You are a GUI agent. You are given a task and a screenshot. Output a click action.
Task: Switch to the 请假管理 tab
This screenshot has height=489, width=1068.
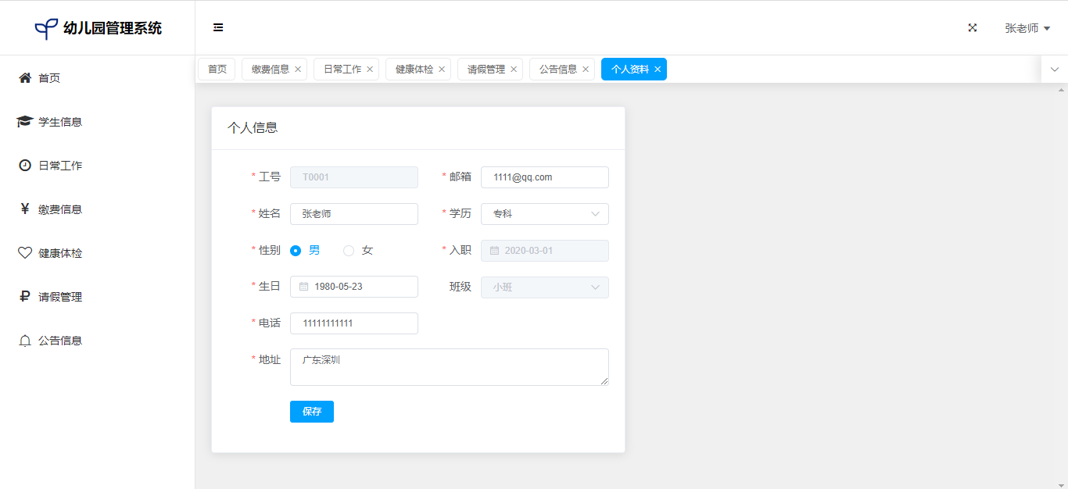pos(486,70)
